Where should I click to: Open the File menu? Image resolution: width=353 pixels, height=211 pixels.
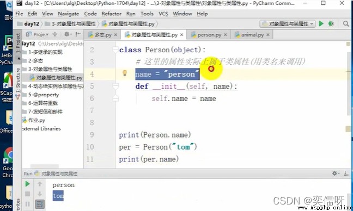pos(19,14)
